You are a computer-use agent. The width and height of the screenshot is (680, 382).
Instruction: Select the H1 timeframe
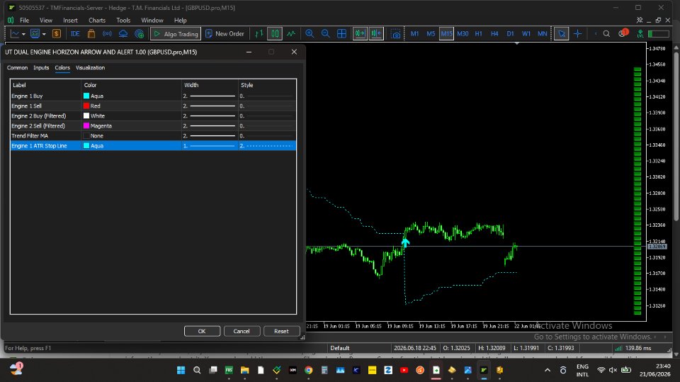pos(478,33)
